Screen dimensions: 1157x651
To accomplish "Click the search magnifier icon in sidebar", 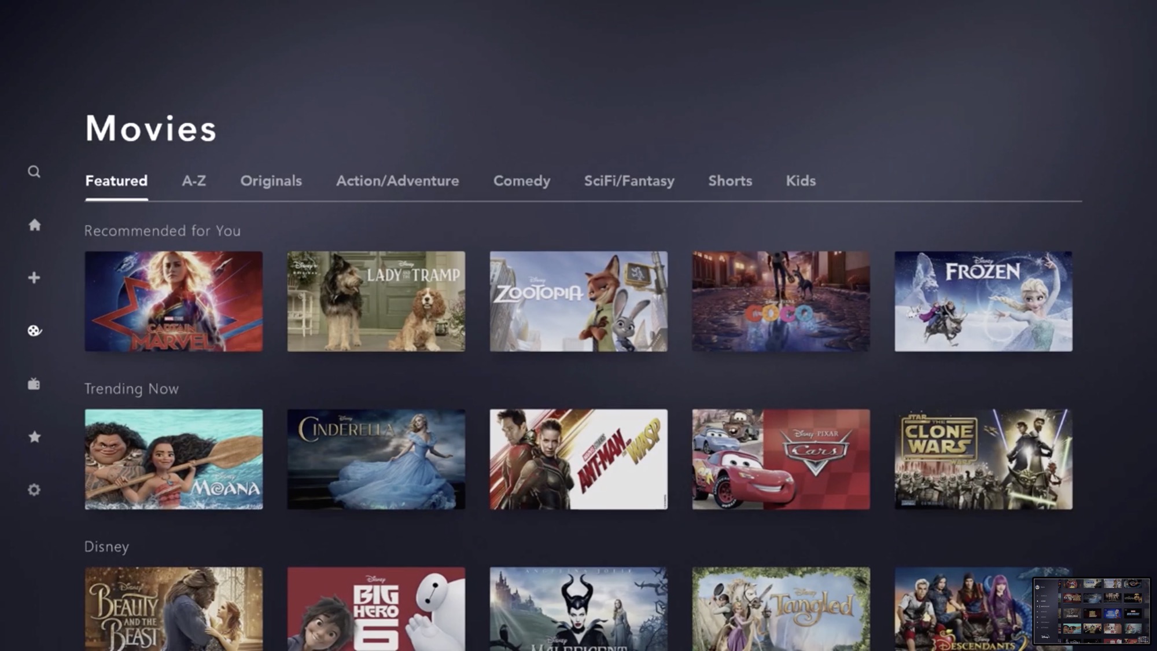I will [34, 172].
